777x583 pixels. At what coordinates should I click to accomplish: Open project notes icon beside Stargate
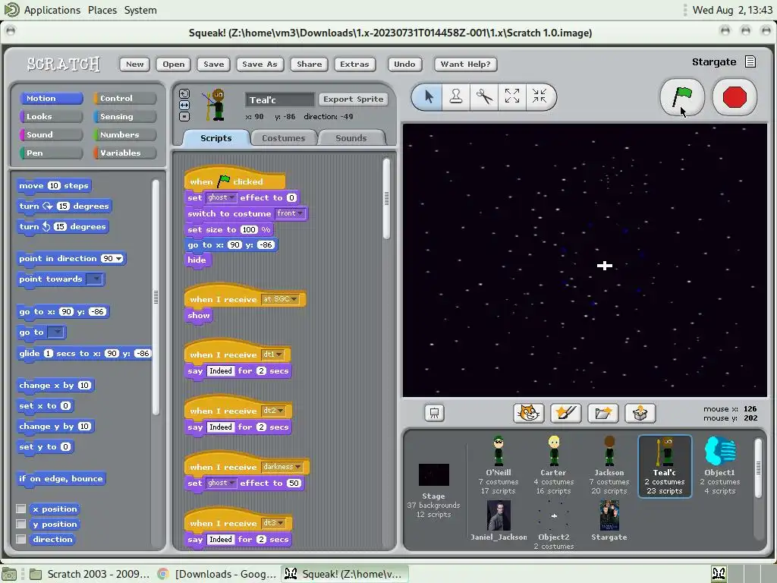tap(750, 62)
